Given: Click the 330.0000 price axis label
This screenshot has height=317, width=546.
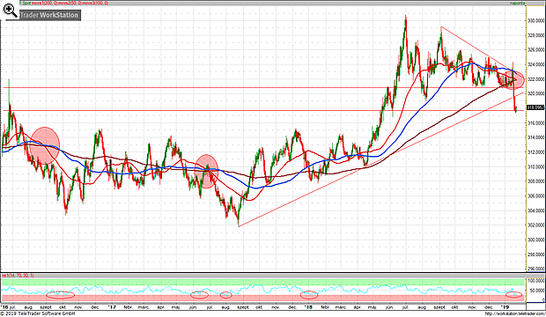Looking at the screenshot, I should (535, 21).
